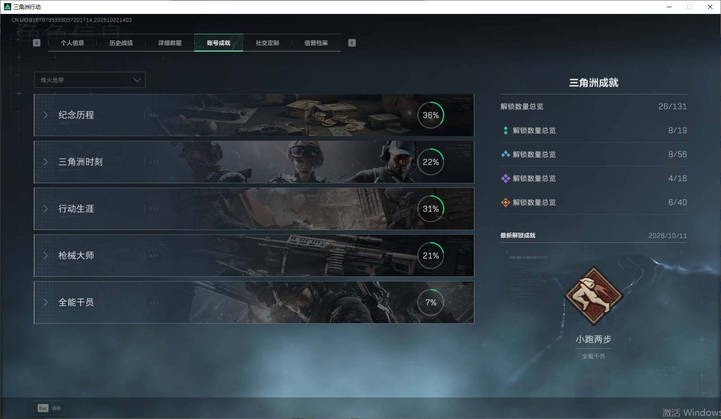Click the 返回 back button label

(x=56, y=408)
